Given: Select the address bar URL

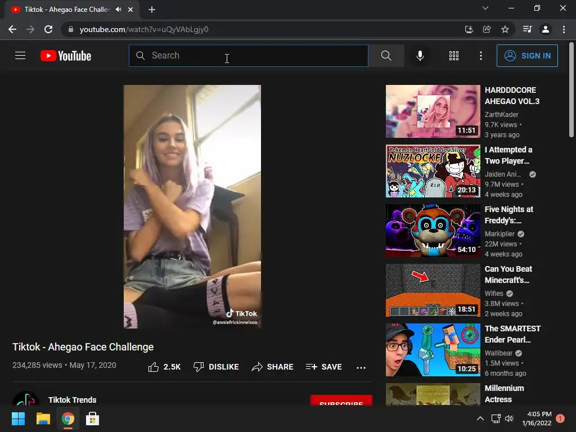Looking at the screenshot, I should pos(144,29).
